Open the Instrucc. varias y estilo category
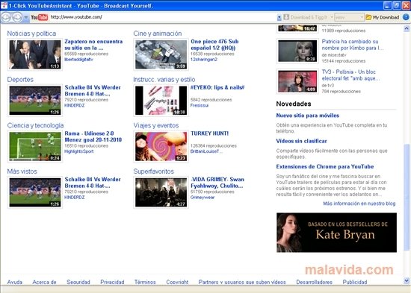This screenshot has width=411, height=293. pyautogui.click(x=164, y=80)
